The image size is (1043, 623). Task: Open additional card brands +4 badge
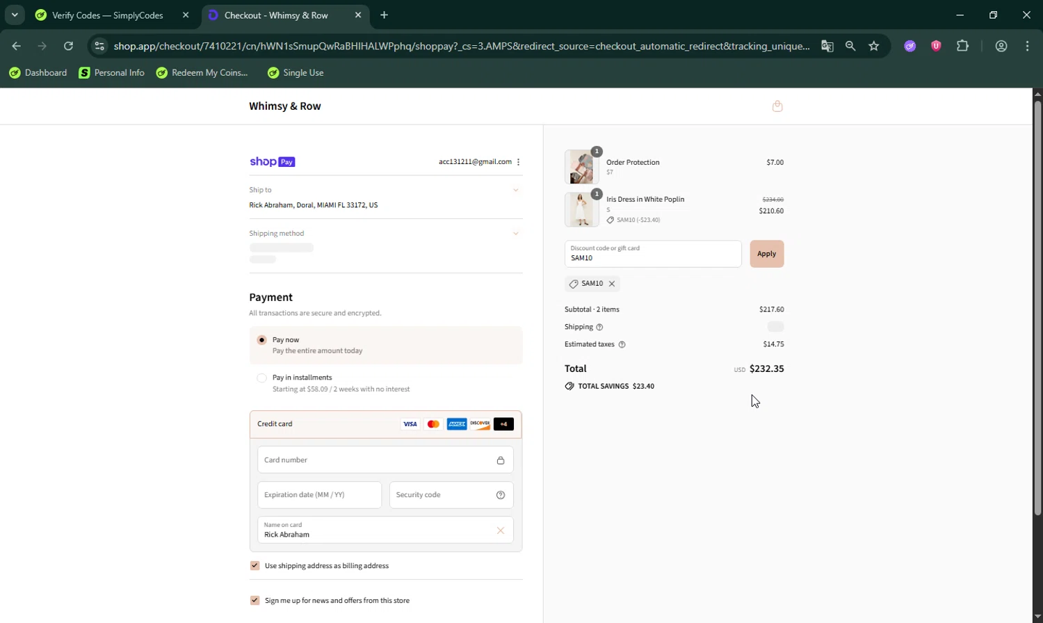coord(503,424)
